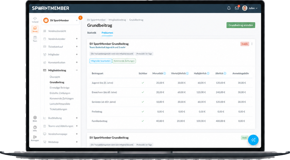
Task: Click the Kommunikation megaphone icon
Action: (x=45, y=62)
